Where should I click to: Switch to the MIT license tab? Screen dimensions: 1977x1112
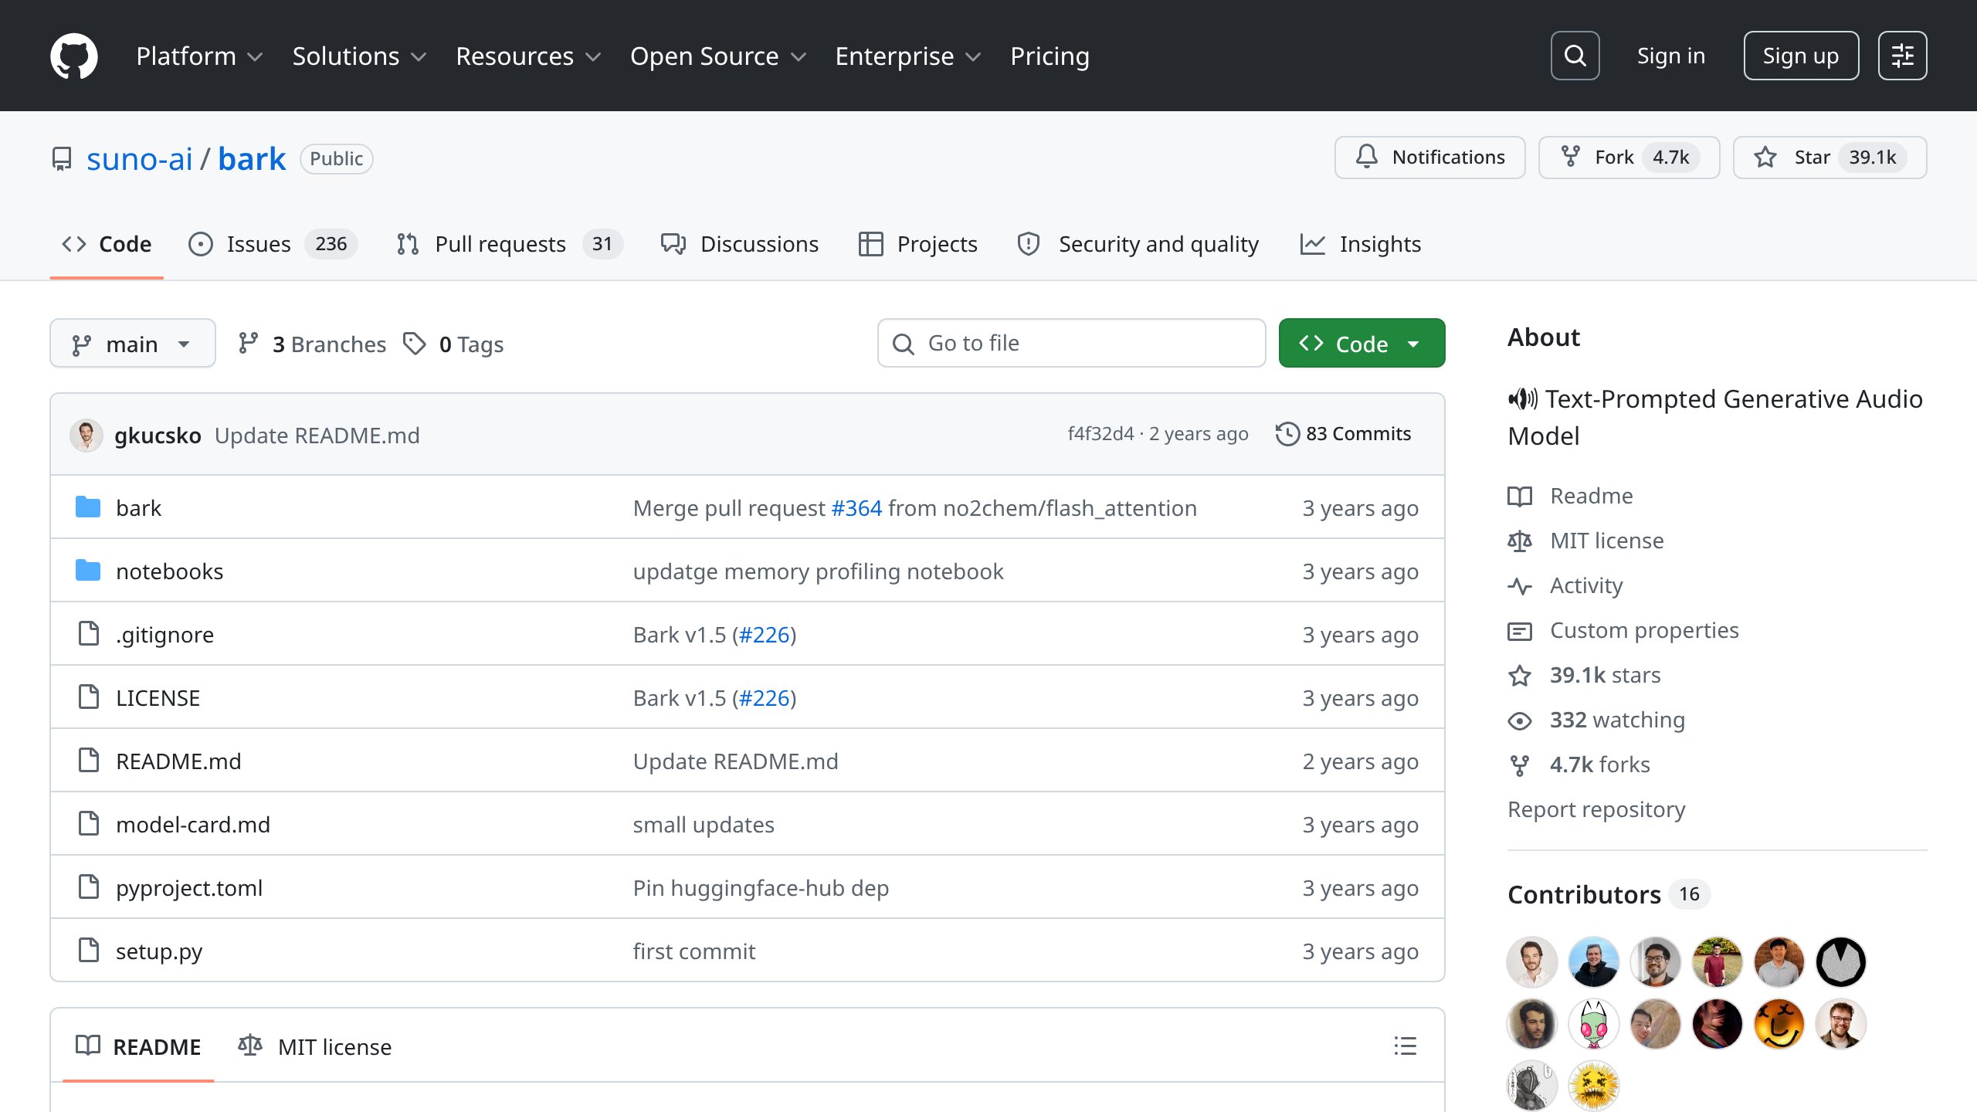[x=315, y=1046]
